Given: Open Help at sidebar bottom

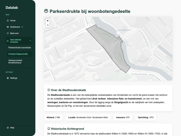Looking at the screenshot, I should (19, 128).
